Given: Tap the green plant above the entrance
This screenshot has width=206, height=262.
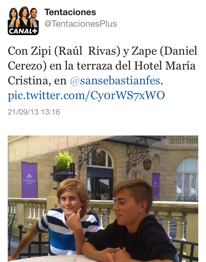Looking at the screenshot, I should [x=64, y=159].
